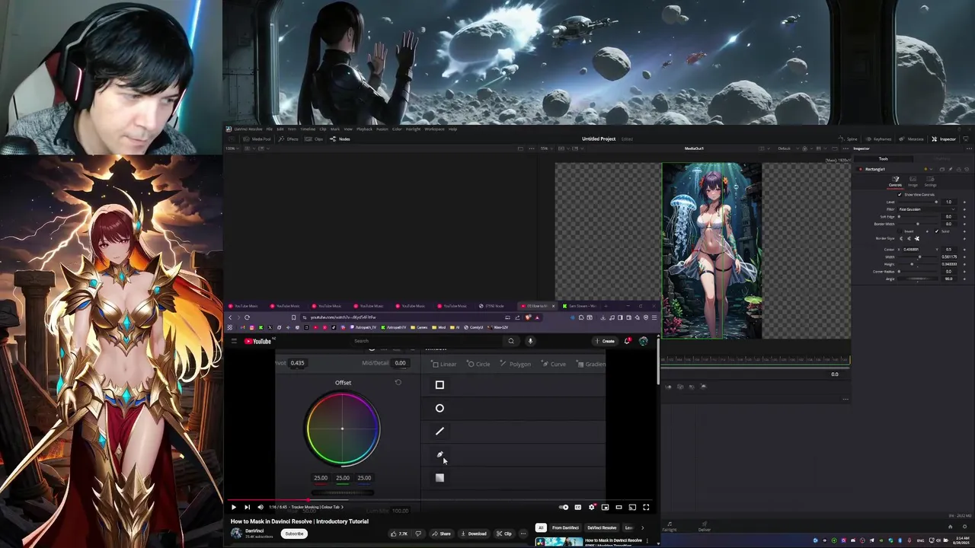Adjust the Level slider
Viewport: 975px width, 548px height.
[x=918, y=202]
